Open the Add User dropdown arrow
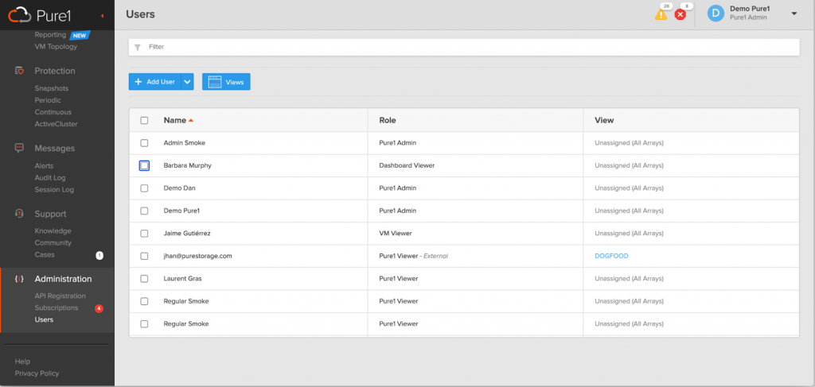The width and height of the screenshot is (815, 387). coord(187,82)
